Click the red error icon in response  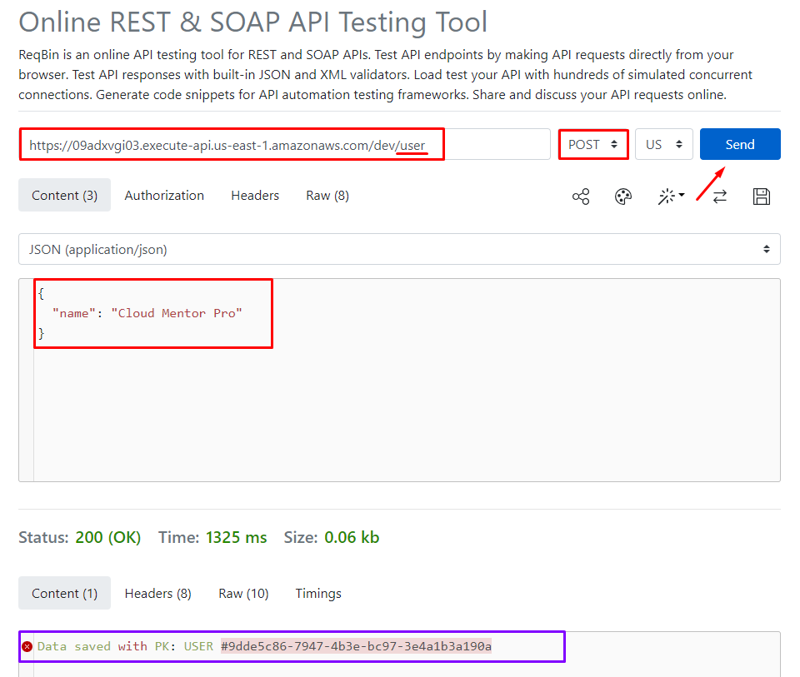coord(27,646)
